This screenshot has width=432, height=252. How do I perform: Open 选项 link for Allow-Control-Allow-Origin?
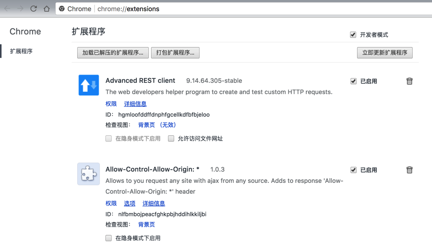tap(129, 204)
